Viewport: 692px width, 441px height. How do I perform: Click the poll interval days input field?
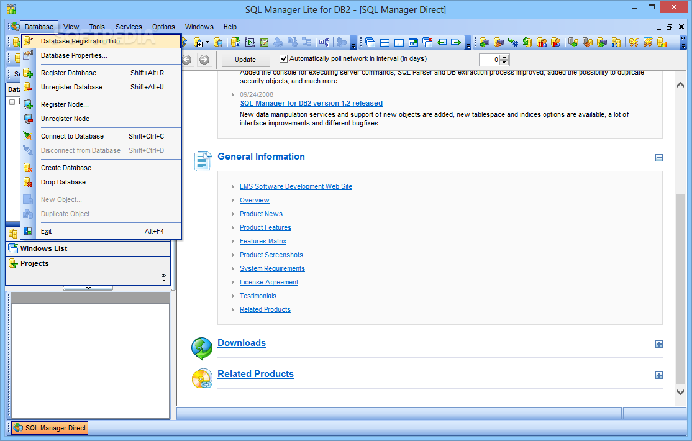point(490,60)
